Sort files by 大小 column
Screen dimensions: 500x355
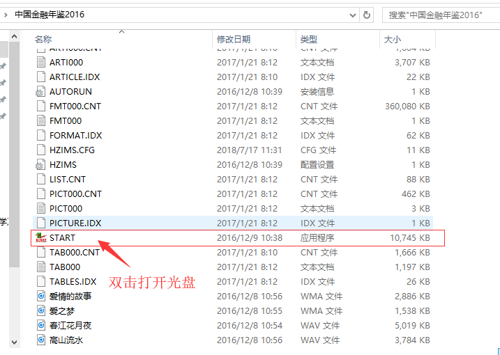click(393, 40)
